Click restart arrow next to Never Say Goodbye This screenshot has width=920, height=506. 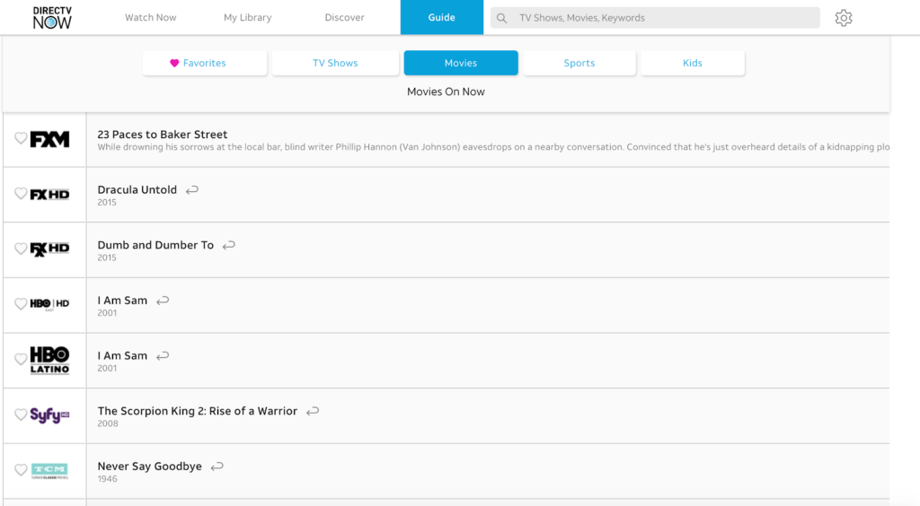[x=217, y=467]
